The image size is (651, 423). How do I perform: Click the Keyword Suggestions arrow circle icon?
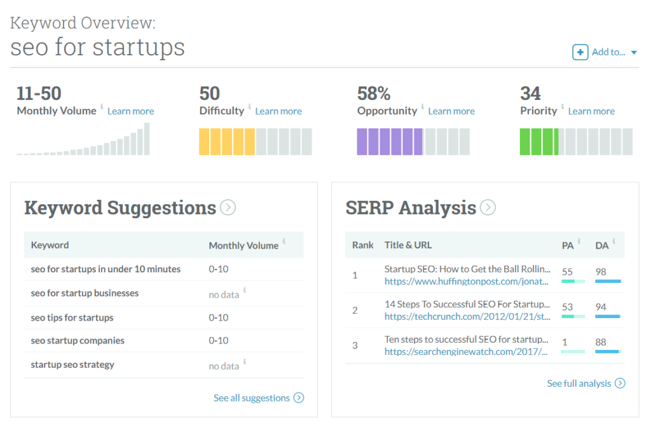228,207
